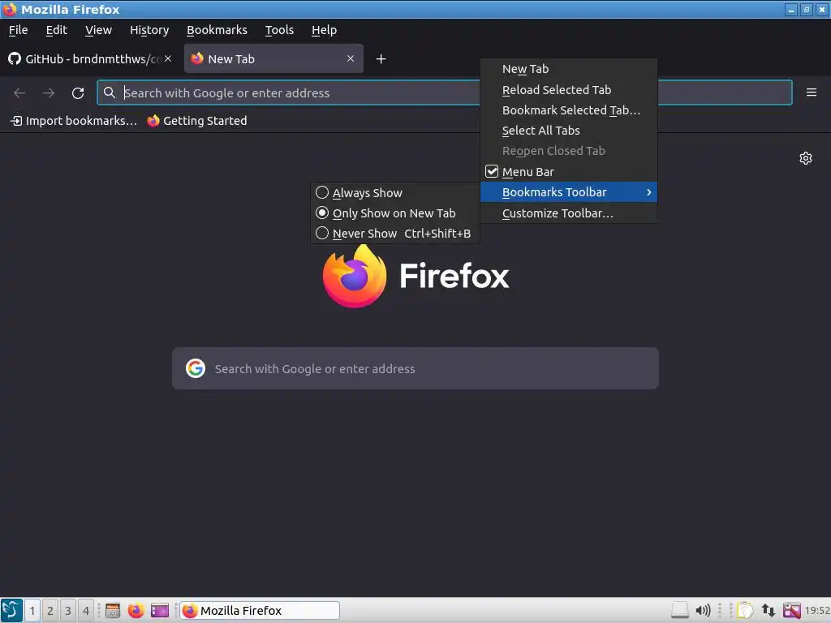Screen dimensions: 831x623
Task: Launch the file manager from the panel
Action: pyautogui.click(x=112, y=610)
